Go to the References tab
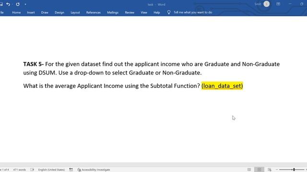307x172 pixels. coord(94,12)
